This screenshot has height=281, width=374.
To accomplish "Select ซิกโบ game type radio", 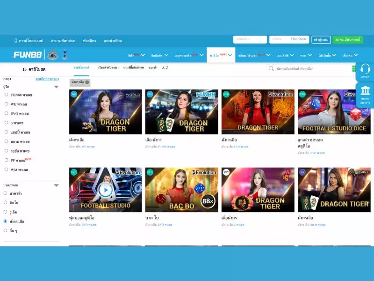I will coord(5,202).
